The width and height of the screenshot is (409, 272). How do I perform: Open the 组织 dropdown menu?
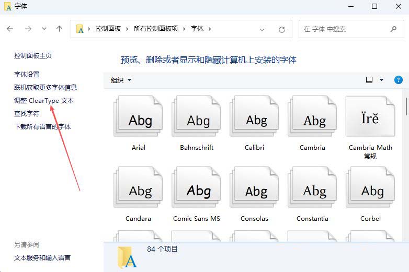[121, 80]
